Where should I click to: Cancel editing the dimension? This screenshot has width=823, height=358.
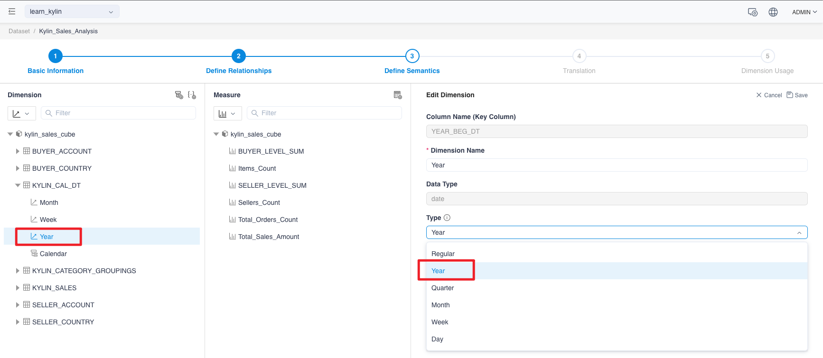(769, 95)
